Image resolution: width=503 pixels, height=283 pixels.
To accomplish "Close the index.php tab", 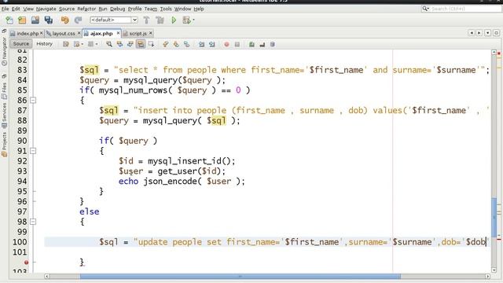I will click(42, 33).
